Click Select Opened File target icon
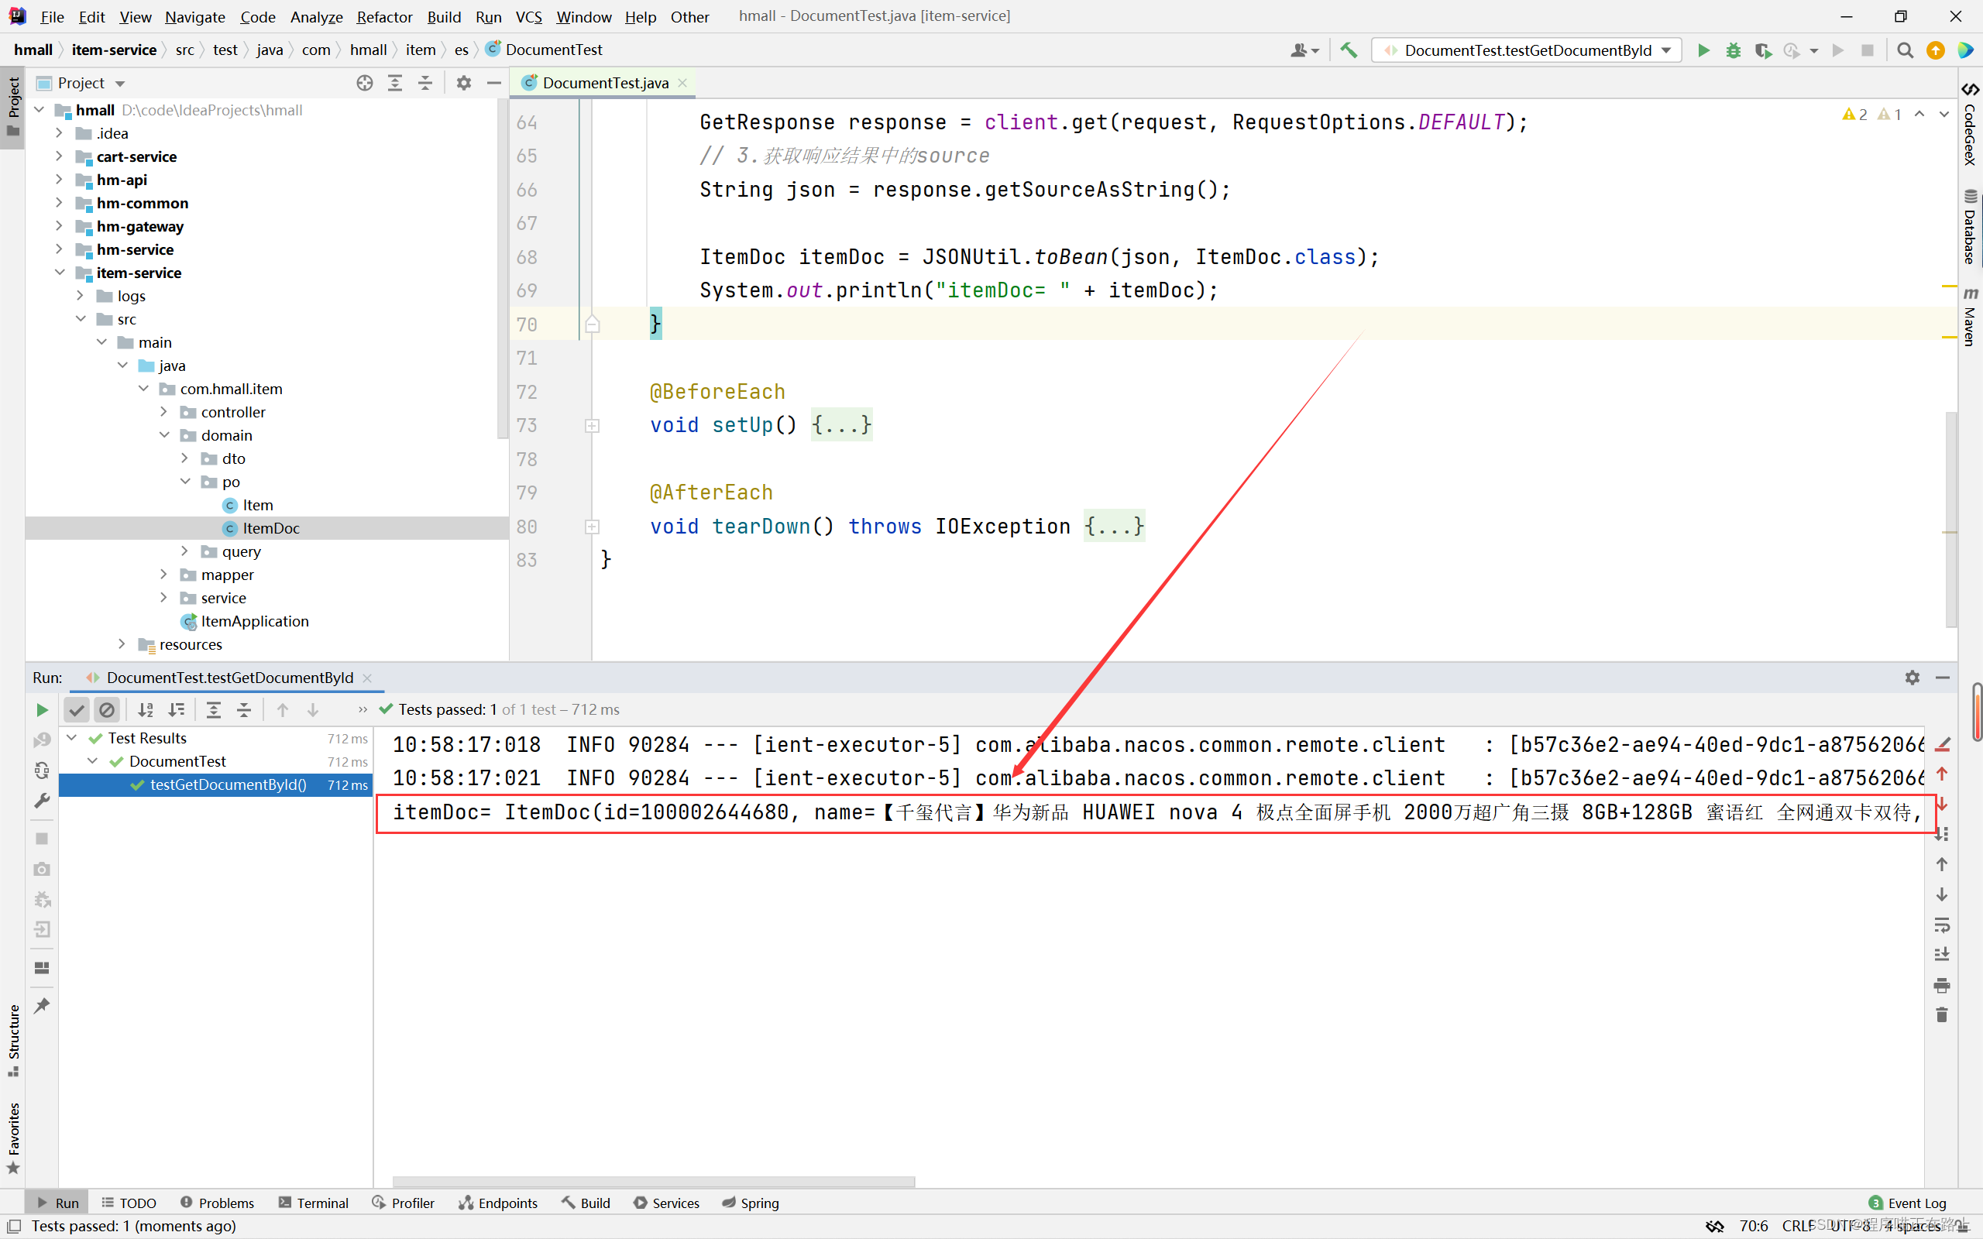The width and height of the screenshot is (1983, 1239). (365, 83)
